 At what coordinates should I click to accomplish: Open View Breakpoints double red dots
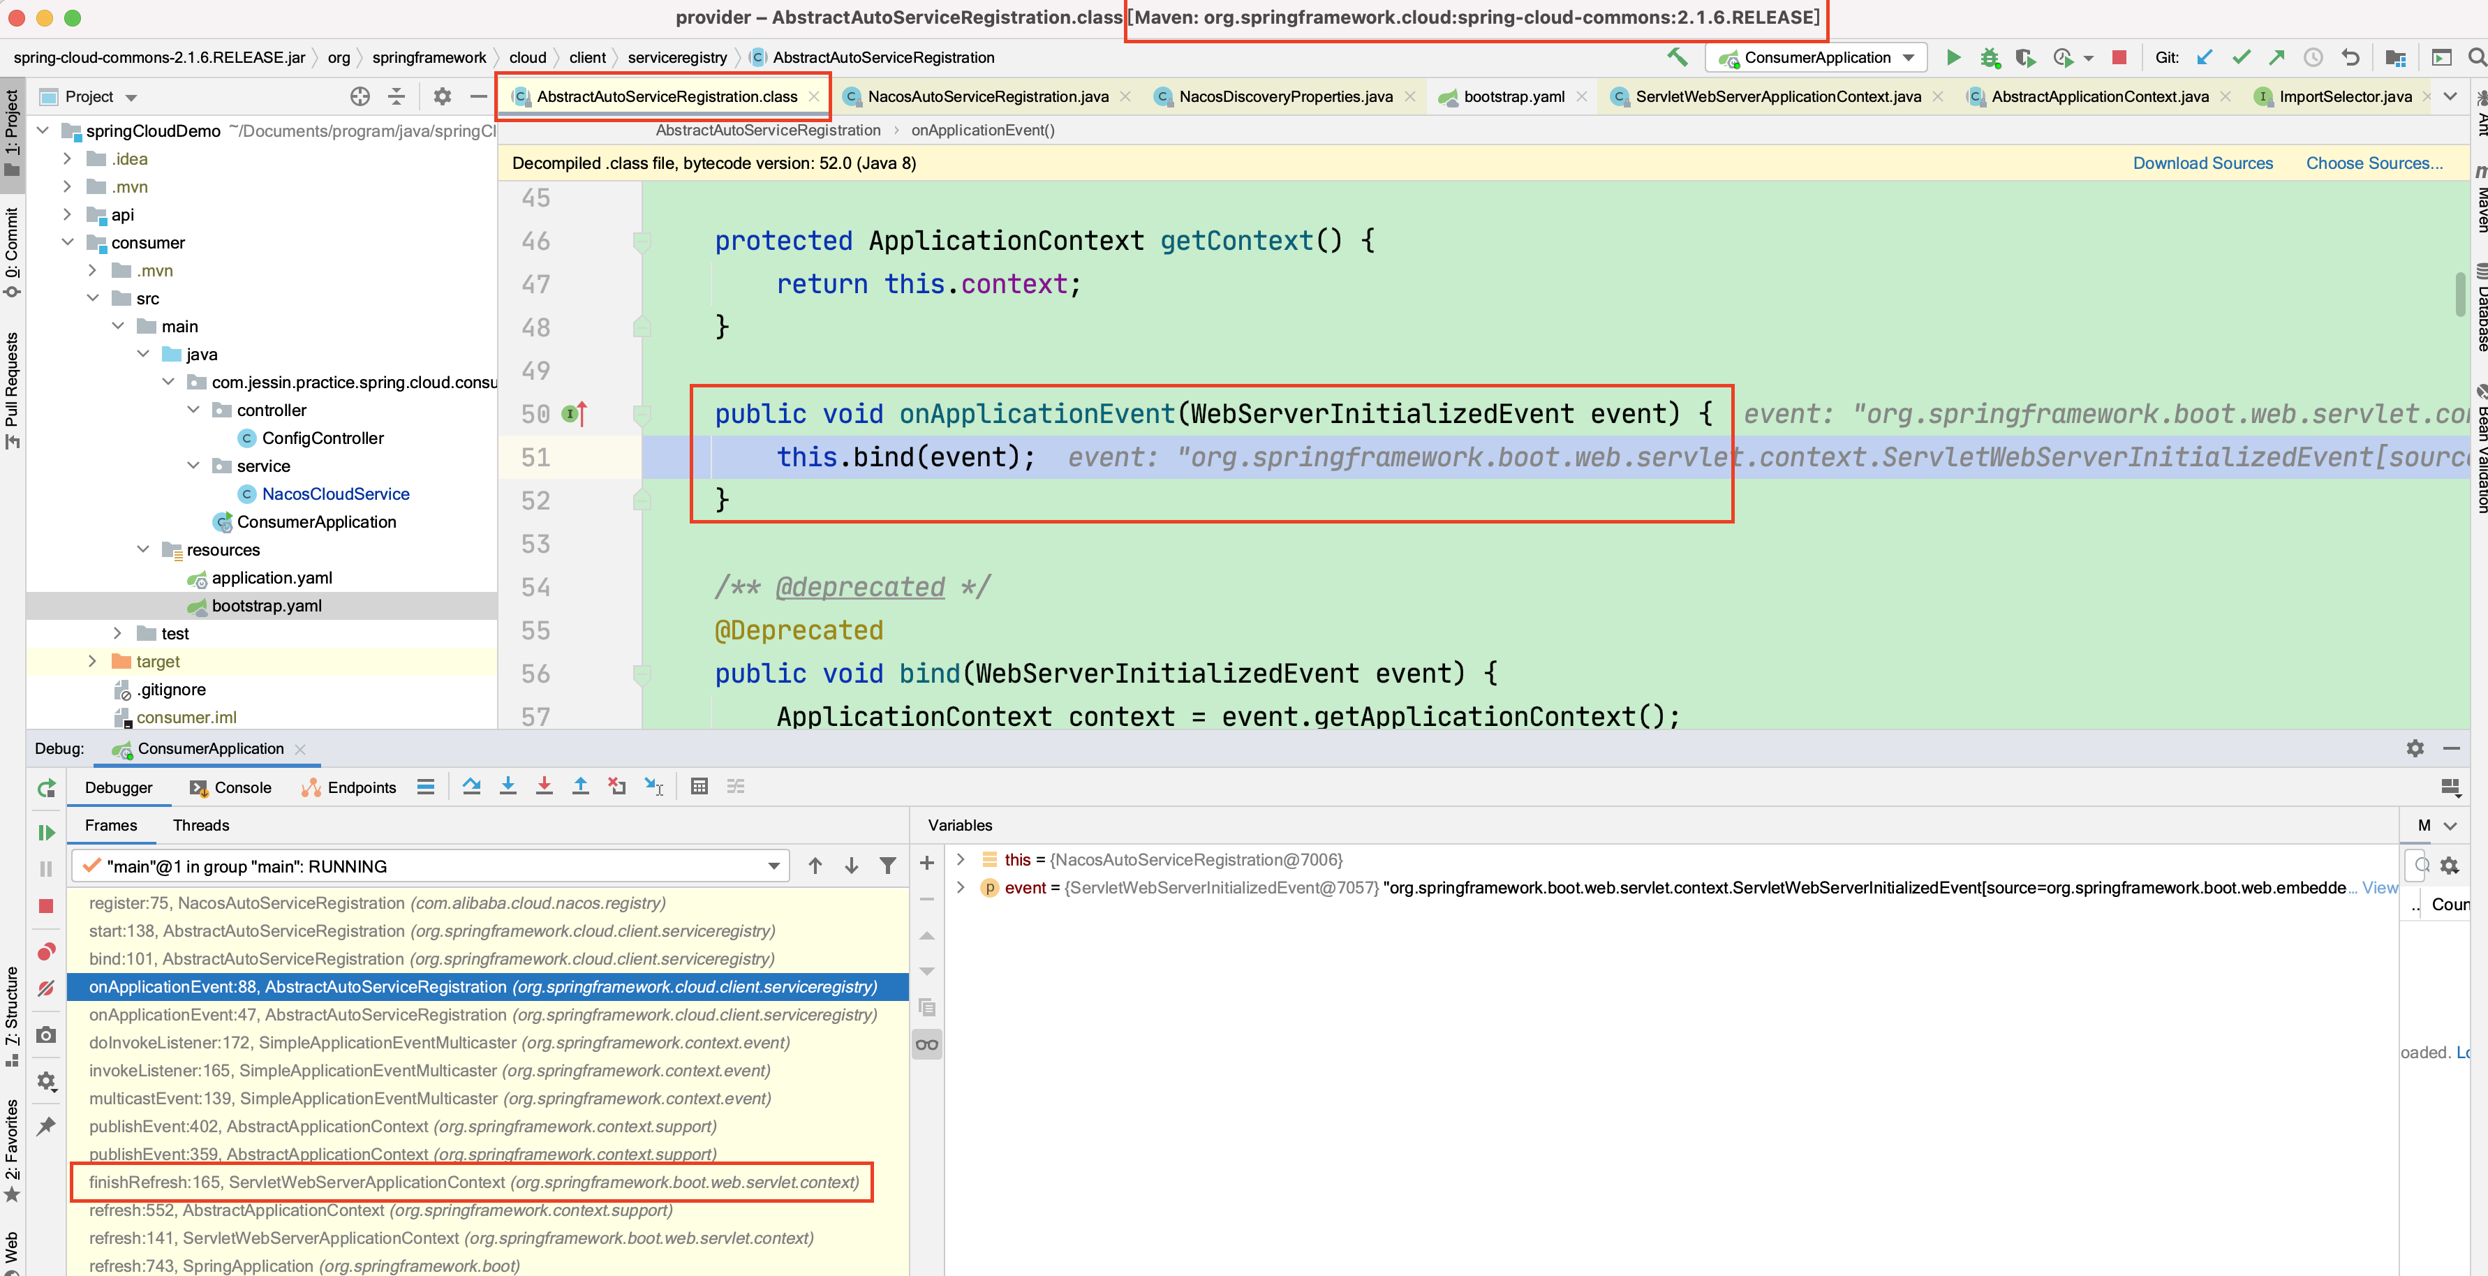coord(45,951)
